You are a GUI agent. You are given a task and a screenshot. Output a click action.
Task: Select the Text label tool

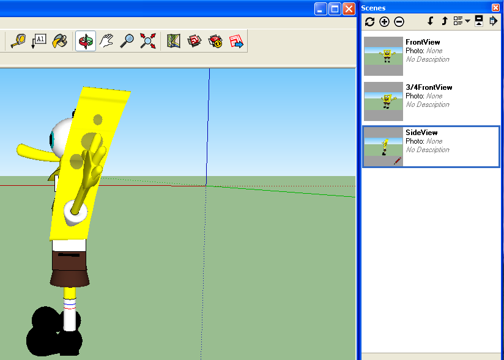coord(39,41)
